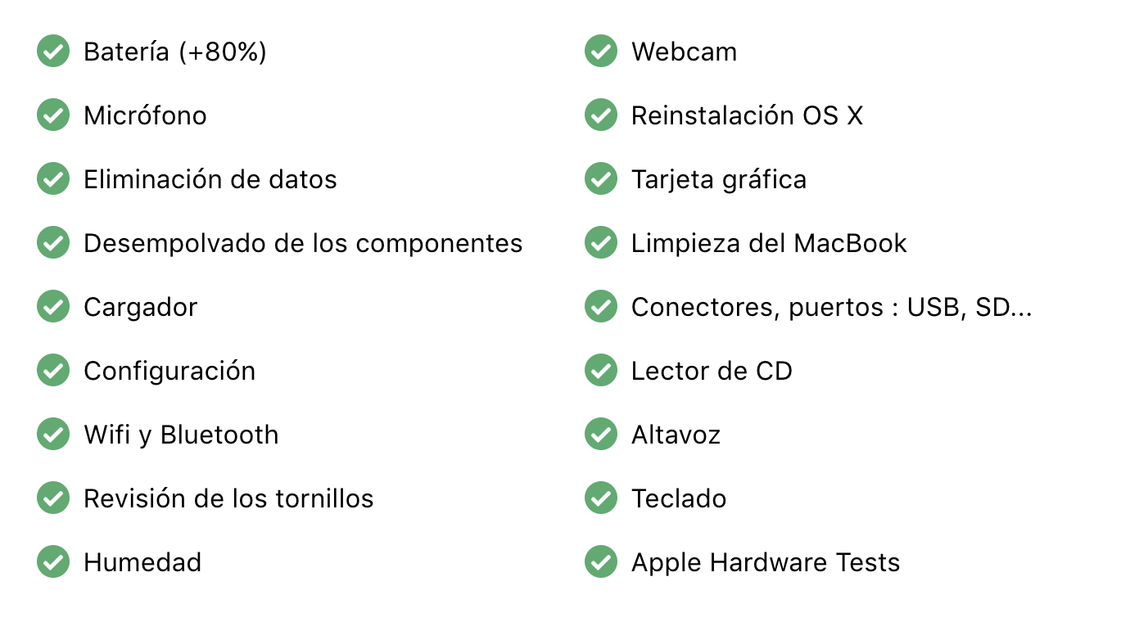1130x640 pixels.
Task: Click the Conectores, puertos : USB, SD... label
Action: click(x=831, y=307)
